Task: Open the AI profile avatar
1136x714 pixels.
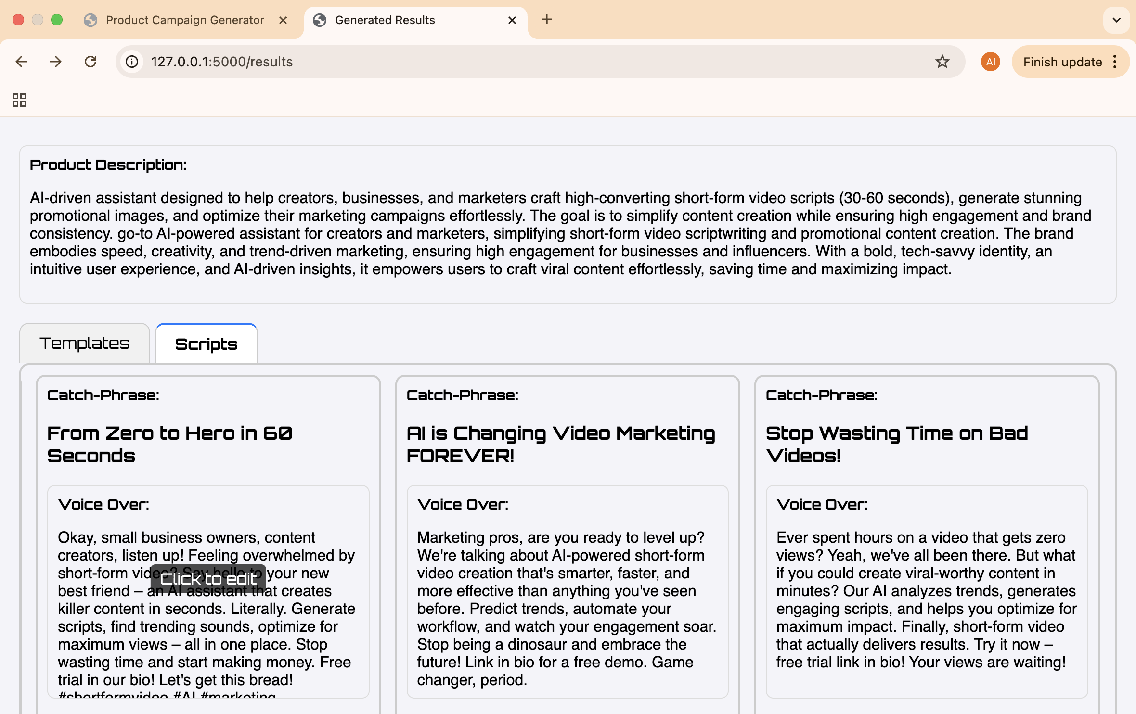Action: coord(990,62)
